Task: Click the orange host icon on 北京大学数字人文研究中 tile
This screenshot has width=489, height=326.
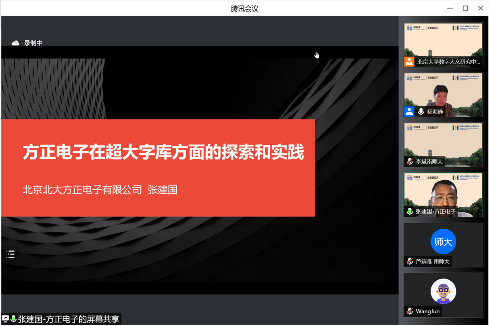Action: (409, 62)
